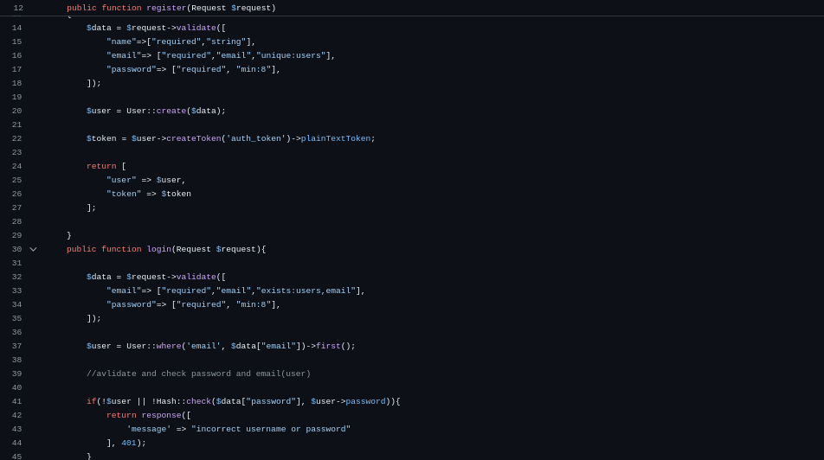Click line number 14 in the gutter
Screen dimensions: 824x460
pyautogui.click(x=16, y=28)
